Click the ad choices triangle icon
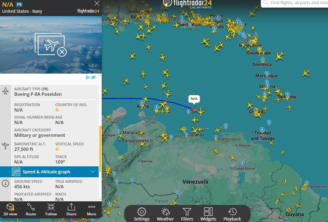 pyautogui.click(x=88, y=77)
